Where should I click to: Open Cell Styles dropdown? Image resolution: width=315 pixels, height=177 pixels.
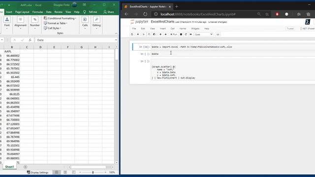tap(53, 28)
